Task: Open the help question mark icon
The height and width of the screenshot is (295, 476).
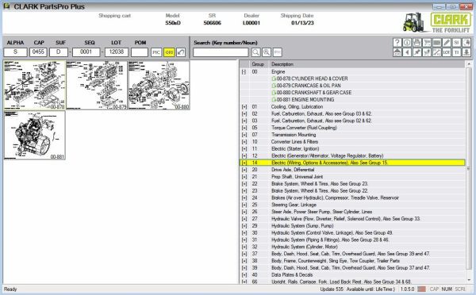Action: point(397,43)
